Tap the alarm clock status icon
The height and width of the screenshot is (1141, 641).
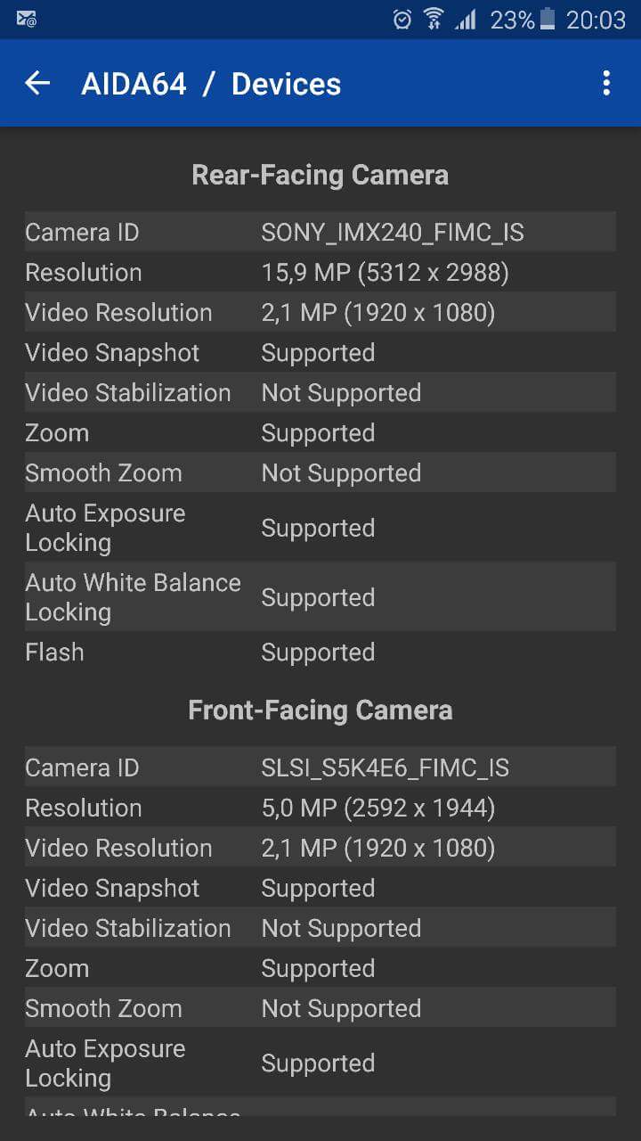pyautogui.click(x=402, y=20)
